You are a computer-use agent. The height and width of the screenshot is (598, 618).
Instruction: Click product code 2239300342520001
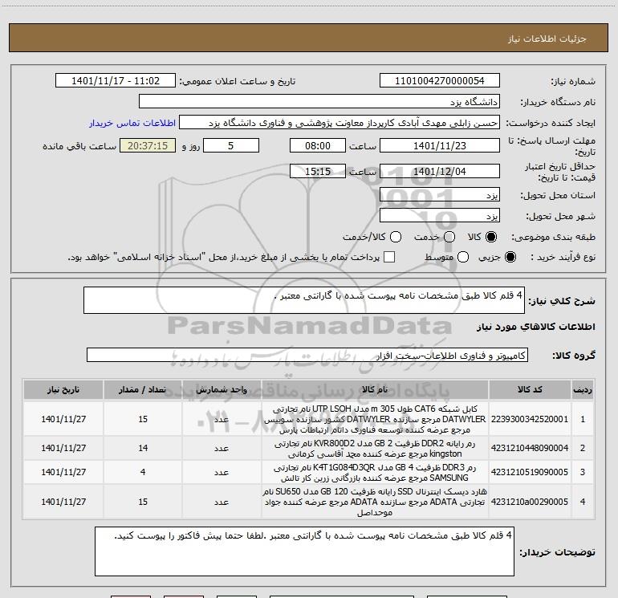click(x=530, y=419)
